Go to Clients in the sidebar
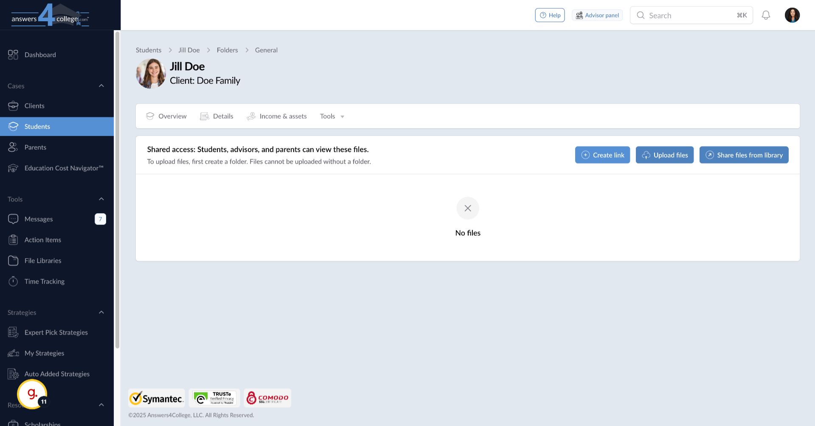This screenshot has height=426, width=815. pyautogui.click(x=57, y=106)
